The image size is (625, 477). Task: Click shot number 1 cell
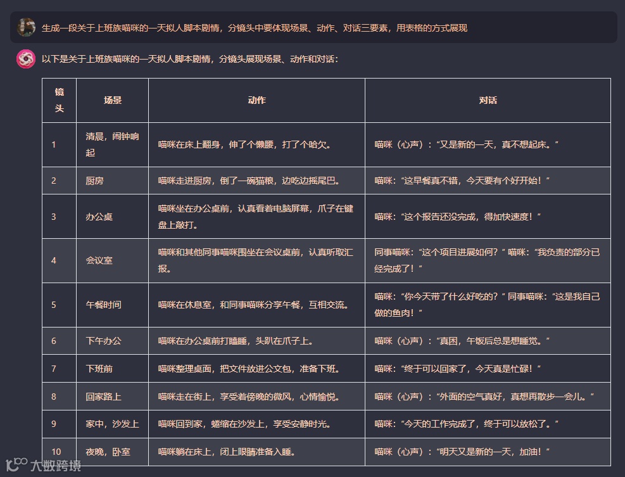coord(59,144)
